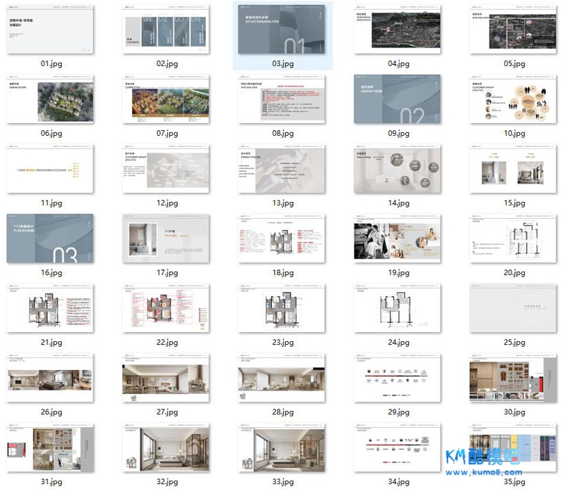Select the 12.jpg file name label
This screenshot has height=489, width=562.
[166, 203]
